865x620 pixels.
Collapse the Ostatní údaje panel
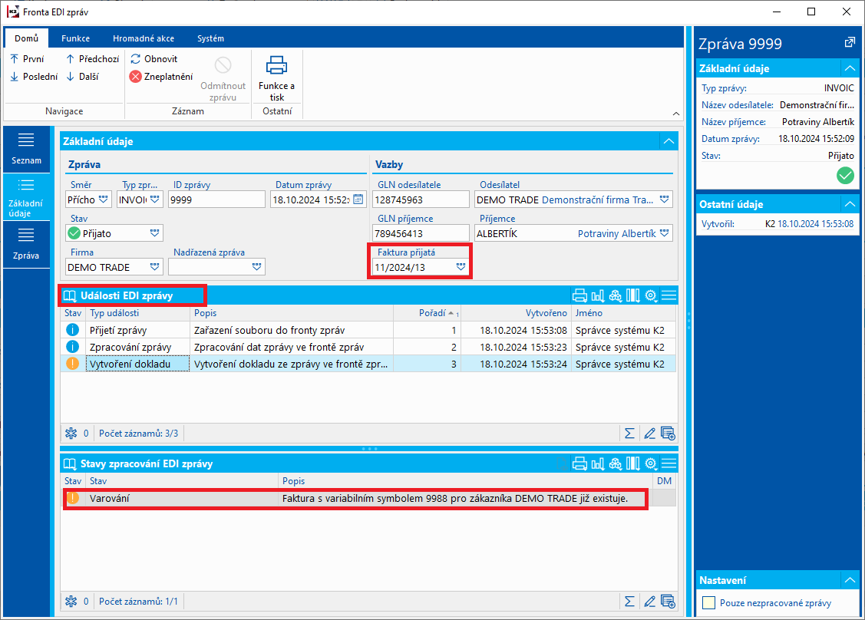click(x=850, y=204)
